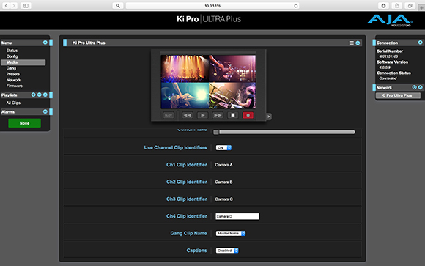Click the Software Version label
This screenshot has width=425, height=266.
click(392, 62)
